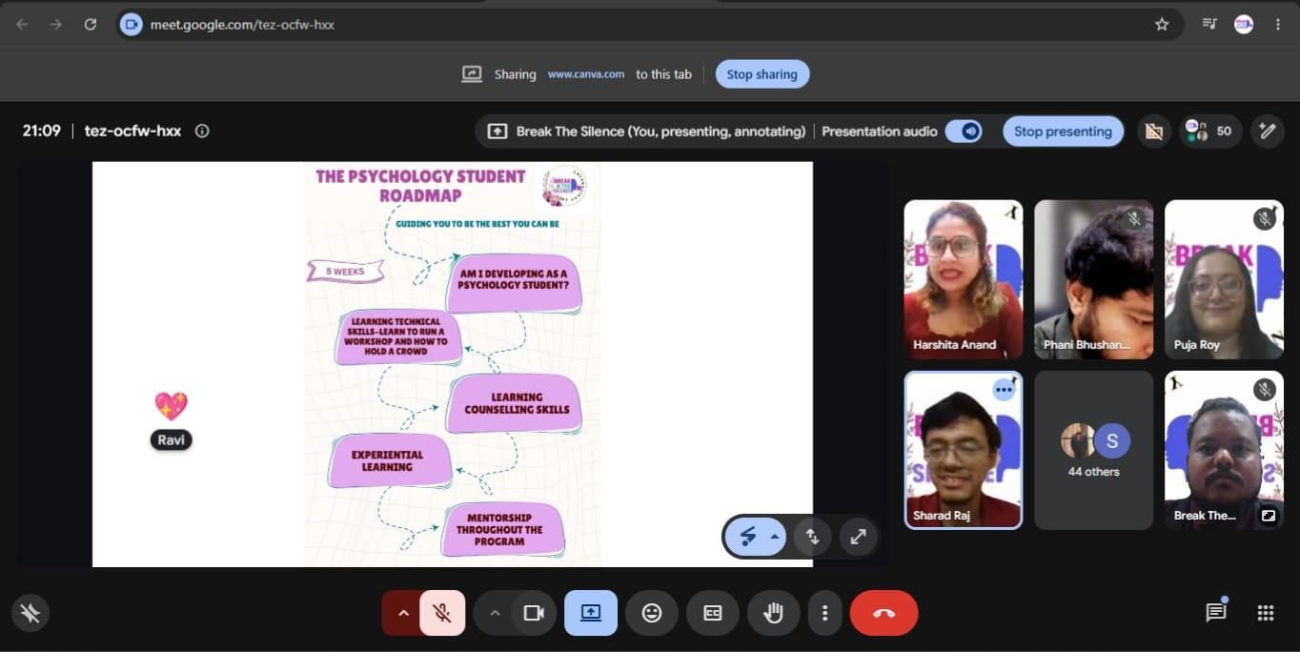Screen dimensions: 1300x652
Task: Click the present screen button
Action: [591, 613]
